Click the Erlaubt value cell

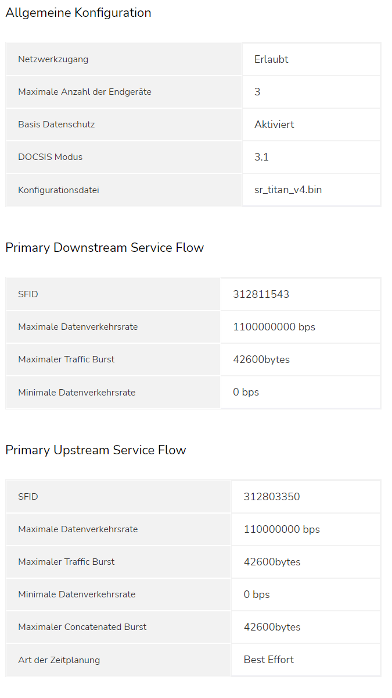coord(271,59)
